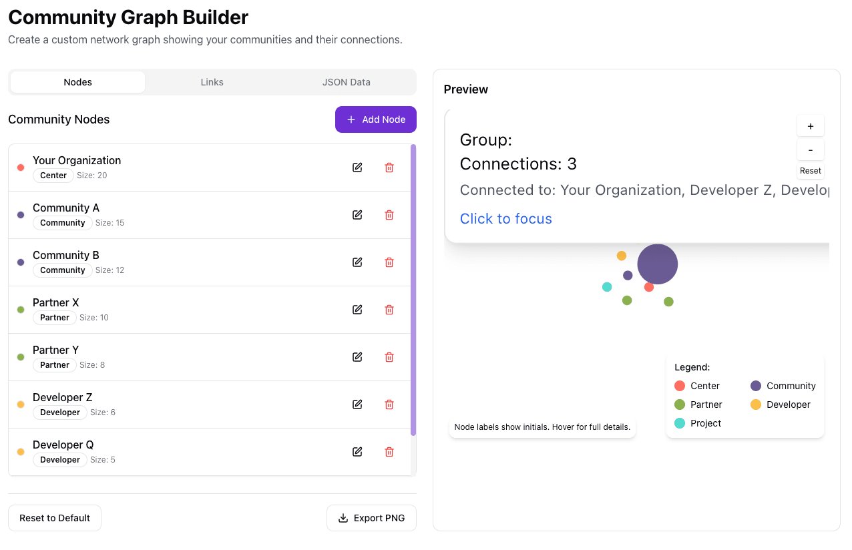Delete the Partner X node

click(x=389, y=310)
